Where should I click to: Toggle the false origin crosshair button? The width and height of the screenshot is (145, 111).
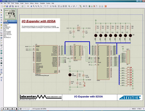(28, 6)
